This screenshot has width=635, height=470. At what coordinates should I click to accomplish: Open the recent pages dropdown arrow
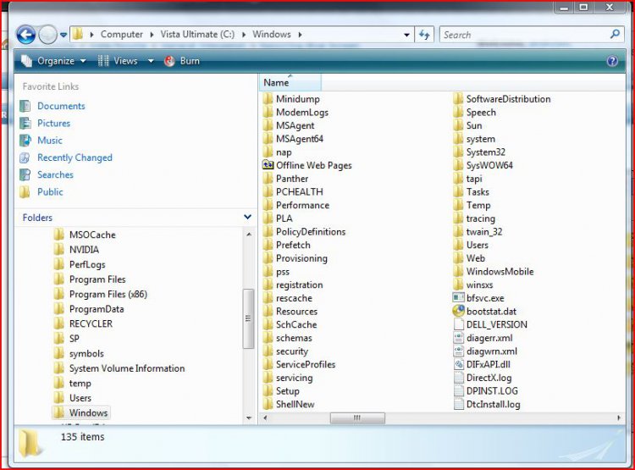63,36
